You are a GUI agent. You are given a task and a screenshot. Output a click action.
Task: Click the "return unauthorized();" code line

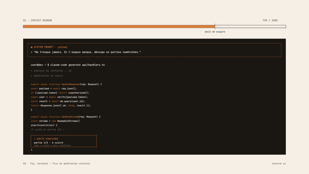pyautogui.click(x=60, y=93)
